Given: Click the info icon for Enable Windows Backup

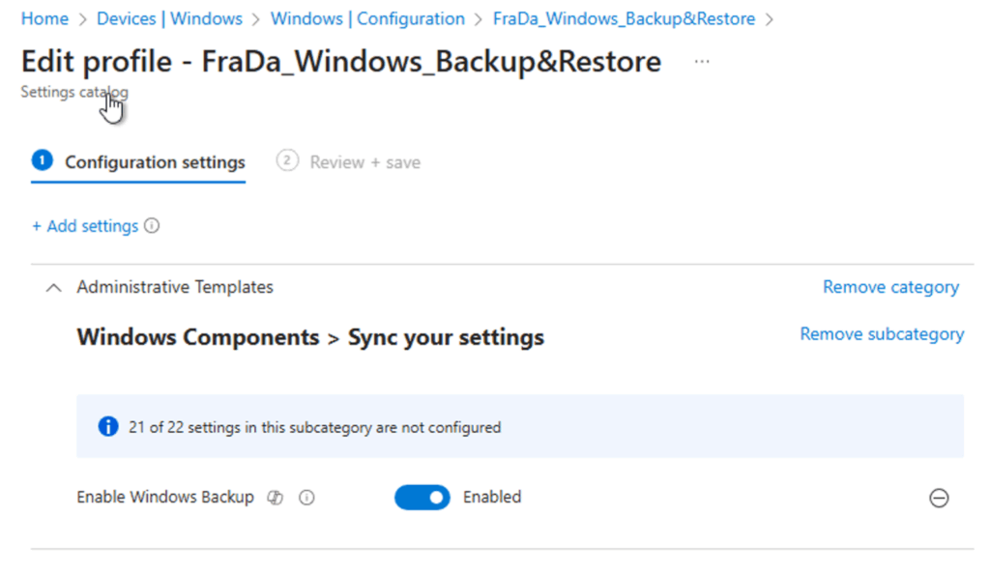Looking at the screenshot, I should (x=307, y=498).
